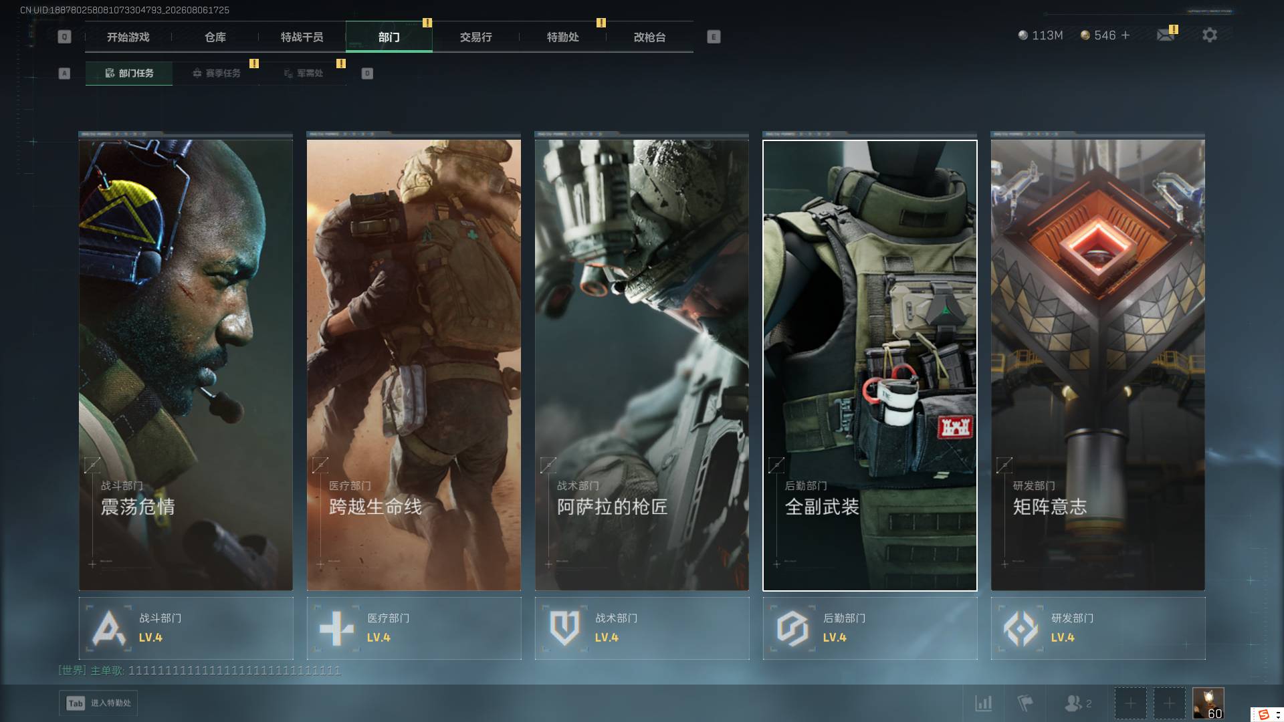Open the statistics bar chart icon
Screen dimensions: 1284x722
[984, 703]
